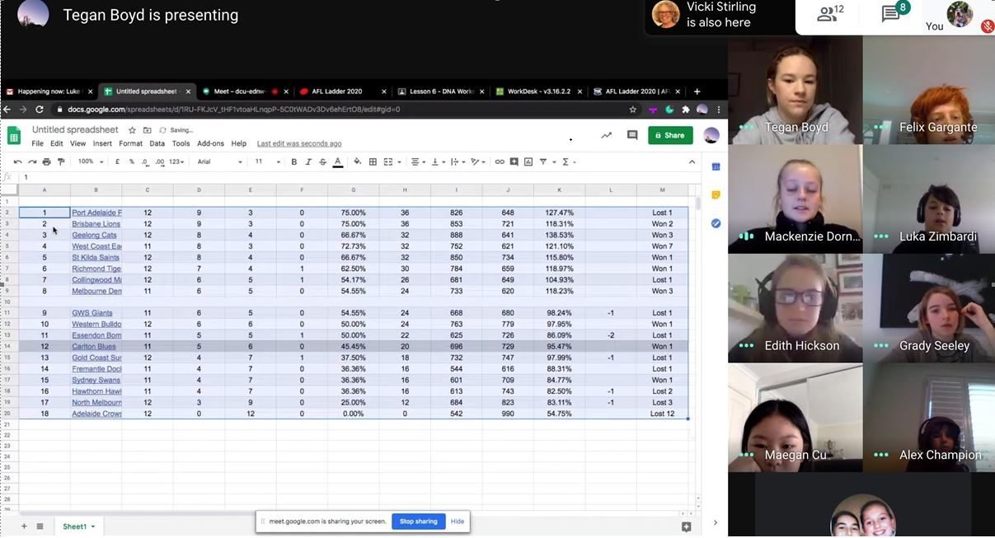The image size is (995, 538).
Task: Open the text wrapping dropdown
Action: pyautogui.click(x=458, y=161)
